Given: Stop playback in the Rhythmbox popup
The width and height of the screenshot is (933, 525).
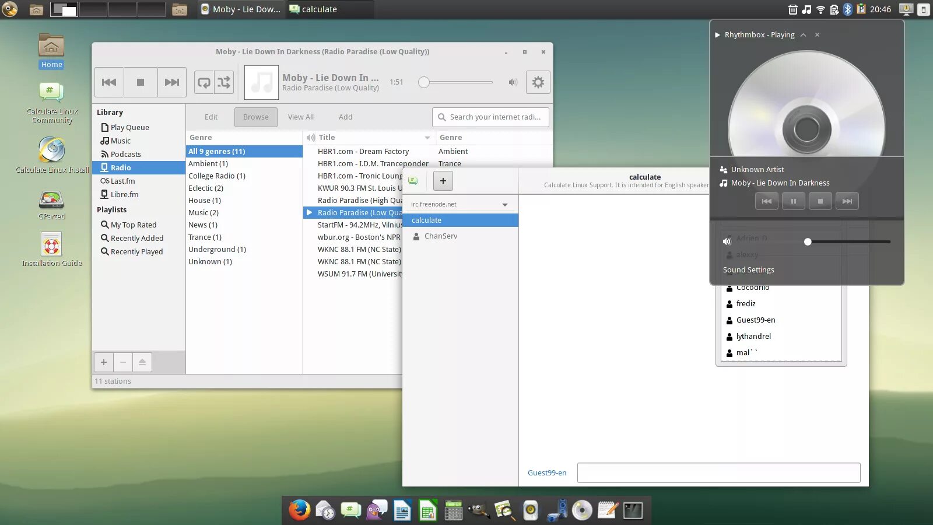Looking at the screenshot, I should point(820,201).
